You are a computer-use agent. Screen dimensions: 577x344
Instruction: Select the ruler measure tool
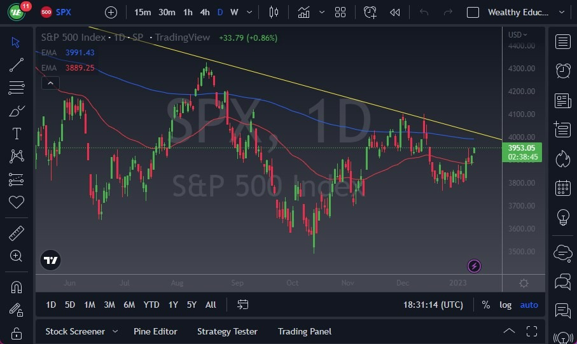[x=16, y=233]
